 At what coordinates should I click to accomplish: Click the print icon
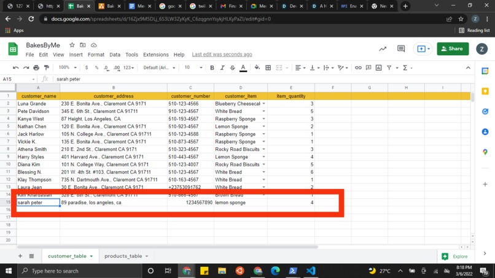tap(36, 68)
